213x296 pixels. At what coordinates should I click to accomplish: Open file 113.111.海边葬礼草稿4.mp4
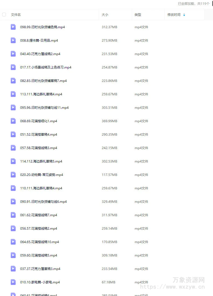click(x=41, y=94)
